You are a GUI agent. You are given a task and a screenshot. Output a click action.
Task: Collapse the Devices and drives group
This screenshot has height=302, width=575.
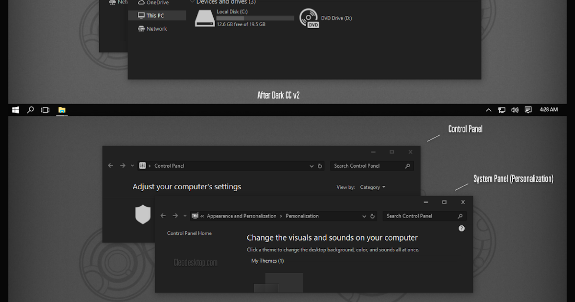(x=193, y=2)
